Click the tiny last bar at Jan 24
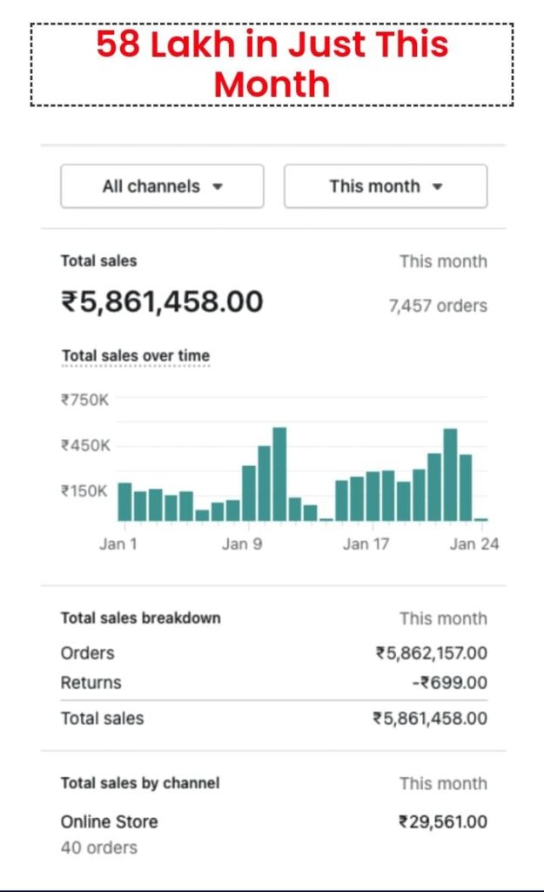544x892 pixels. tap(480, 518)
